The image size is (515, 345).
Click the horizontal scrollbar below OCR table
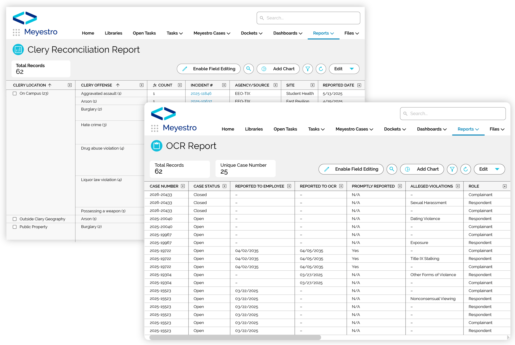point(235,337)
